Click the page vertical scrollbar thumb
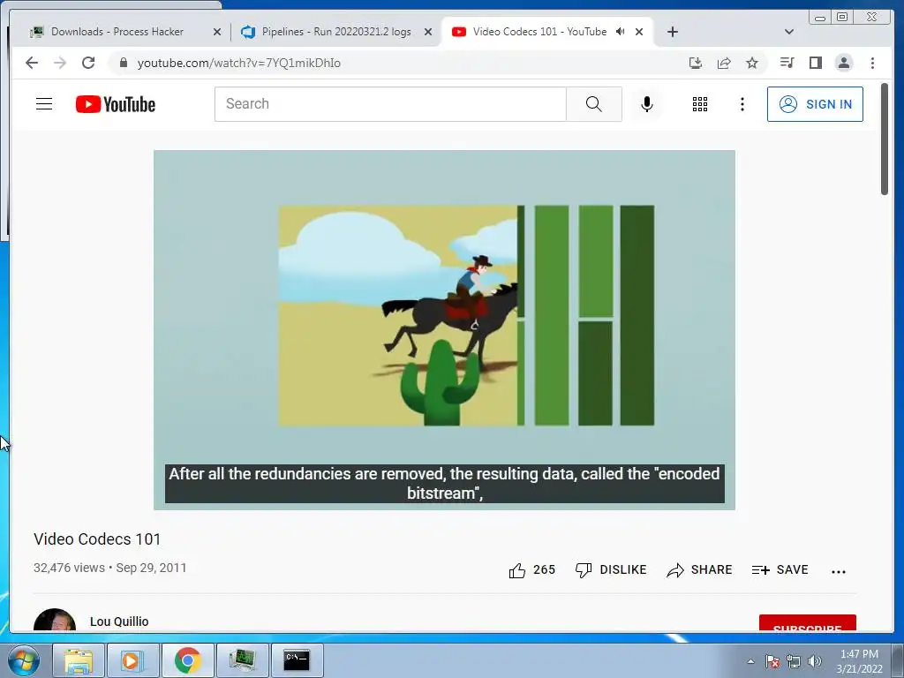The height and width of the screenshot is (678, 904). click(885, 139)
